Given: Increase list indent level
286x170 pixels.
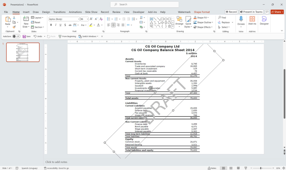Looking at the screenshot, I should tap(129, 19).
